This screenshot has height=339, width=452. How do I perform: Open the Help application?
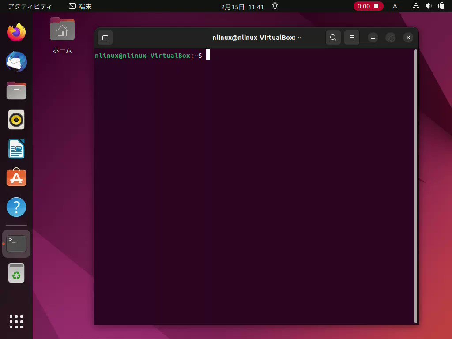click(16, 207)
